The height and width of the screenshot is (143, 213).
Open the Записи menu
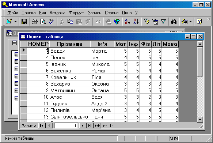pos(95,13)
